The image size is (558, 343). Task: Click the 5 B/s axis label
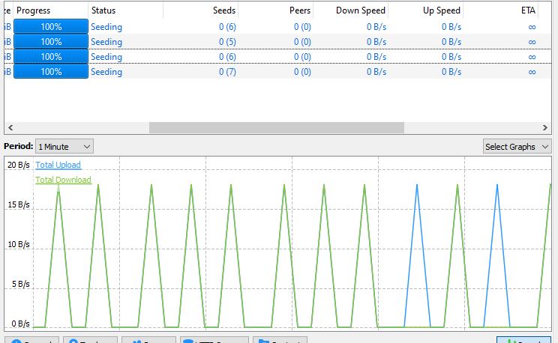coord(21,284)
